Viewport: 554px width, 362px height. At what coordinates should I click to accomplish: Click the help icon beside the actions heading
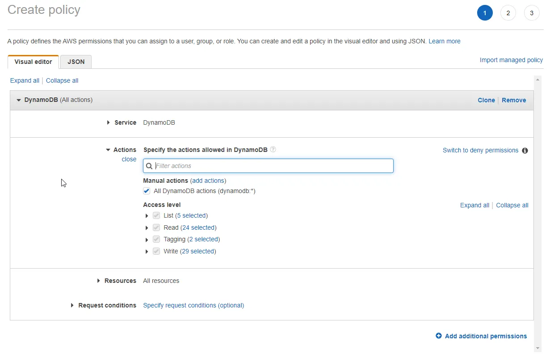pos(273,150)
